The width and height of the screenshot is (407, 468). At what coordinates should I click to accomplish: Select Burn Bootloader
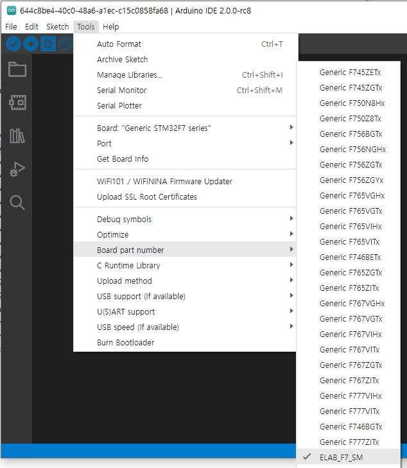click(x=185, y=343)
